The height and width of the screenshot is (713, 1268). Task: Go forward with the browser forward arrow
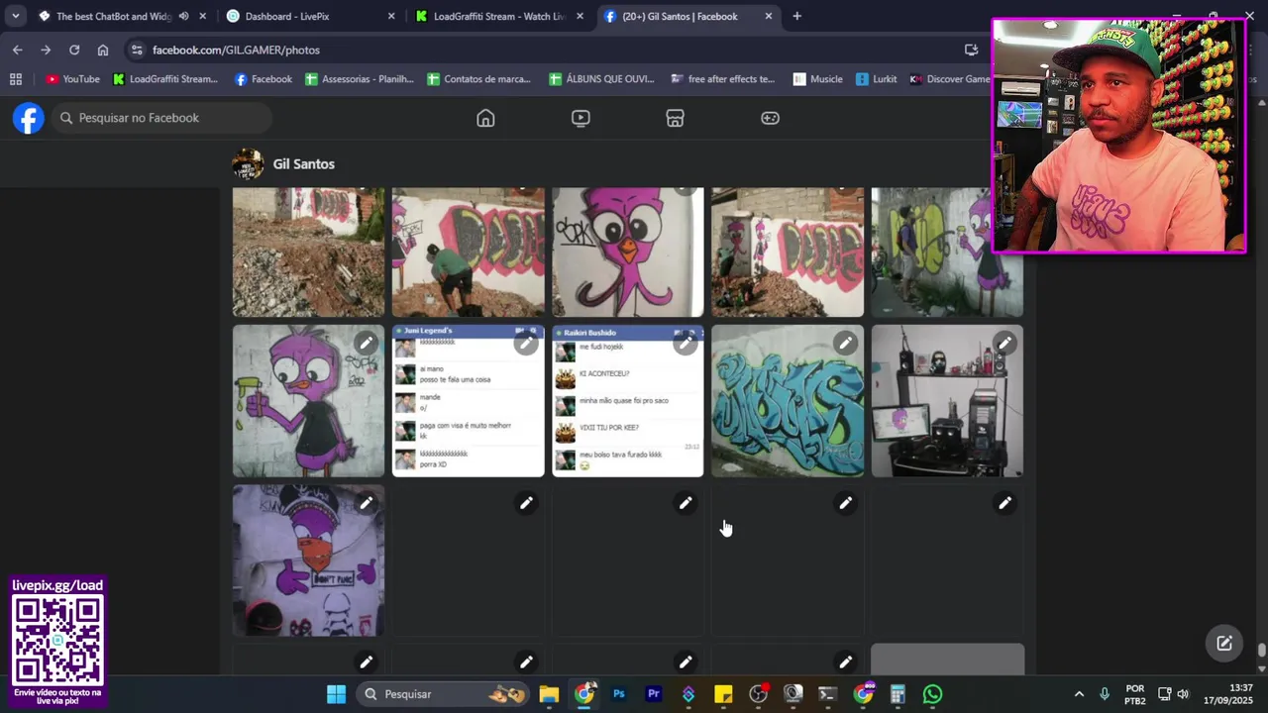pyautogui.click(x=46, y=50)
